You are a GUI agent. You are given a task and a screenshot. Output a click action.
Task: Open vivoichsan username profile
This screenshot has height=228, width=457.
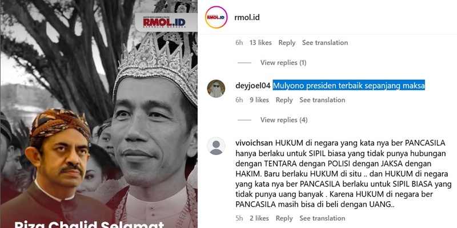pos(254,143)
